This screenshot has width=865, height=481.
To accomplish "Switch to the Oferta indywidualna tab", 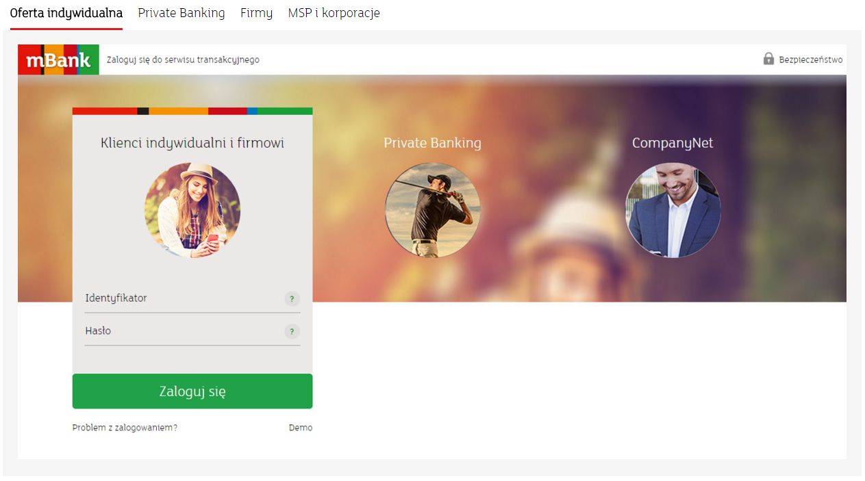I will tap(66, 13).
